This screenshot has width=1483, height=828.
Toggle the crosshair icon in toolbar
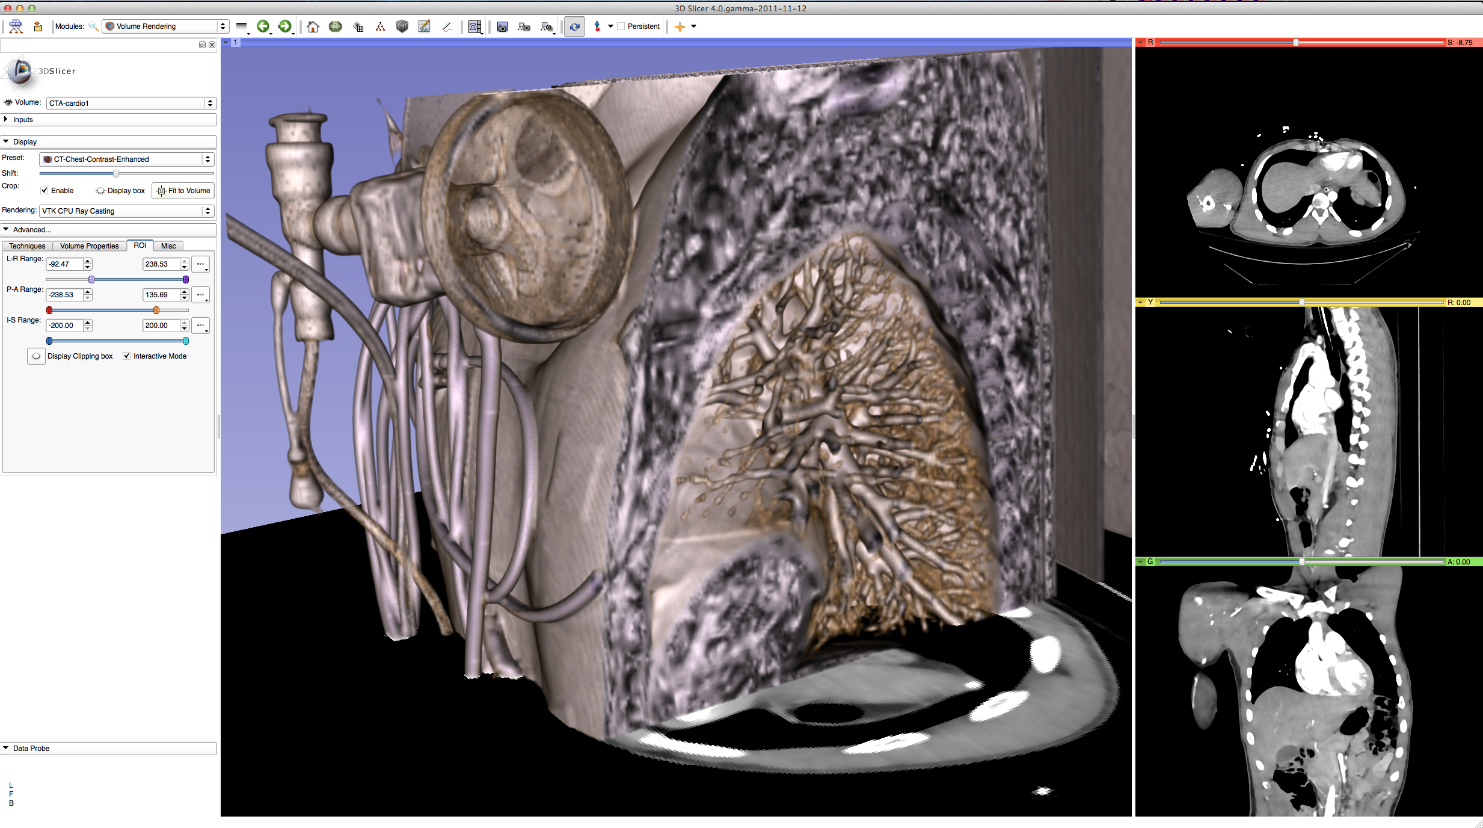click(680, 26)
